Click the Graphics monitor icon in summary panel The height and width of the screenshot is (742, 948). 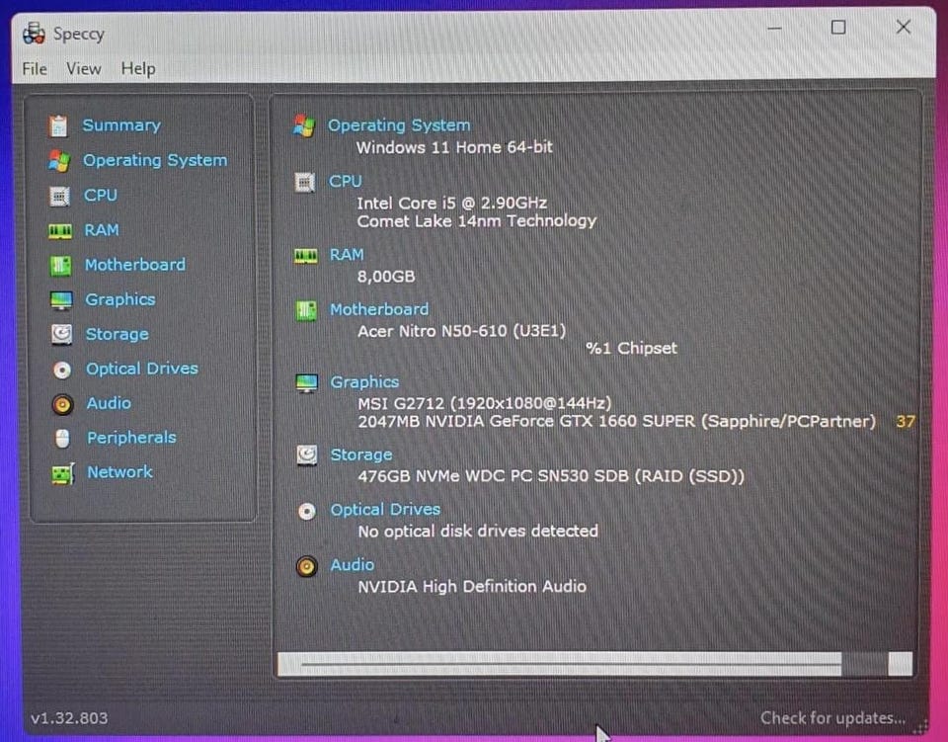point(306,382)
